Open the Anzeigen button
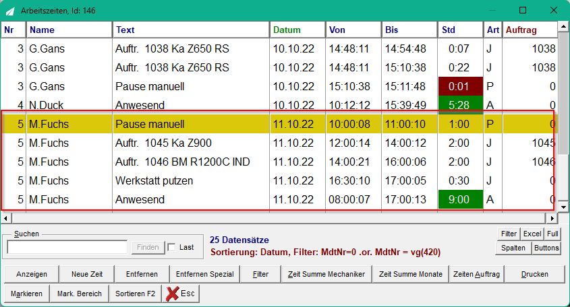This screenshot has height=307, width=570. [32, 274]
